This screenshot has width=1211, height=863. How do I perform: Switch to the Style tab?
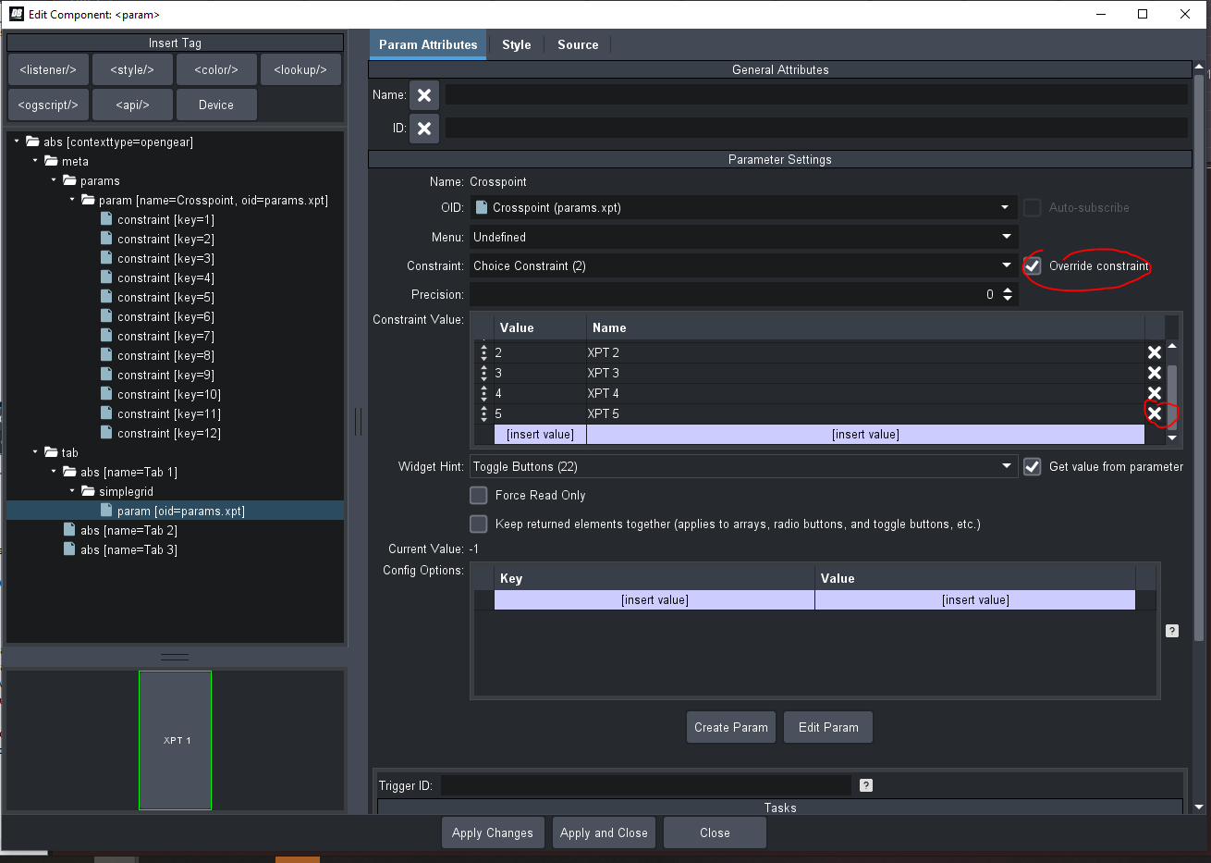click(517, 44)
